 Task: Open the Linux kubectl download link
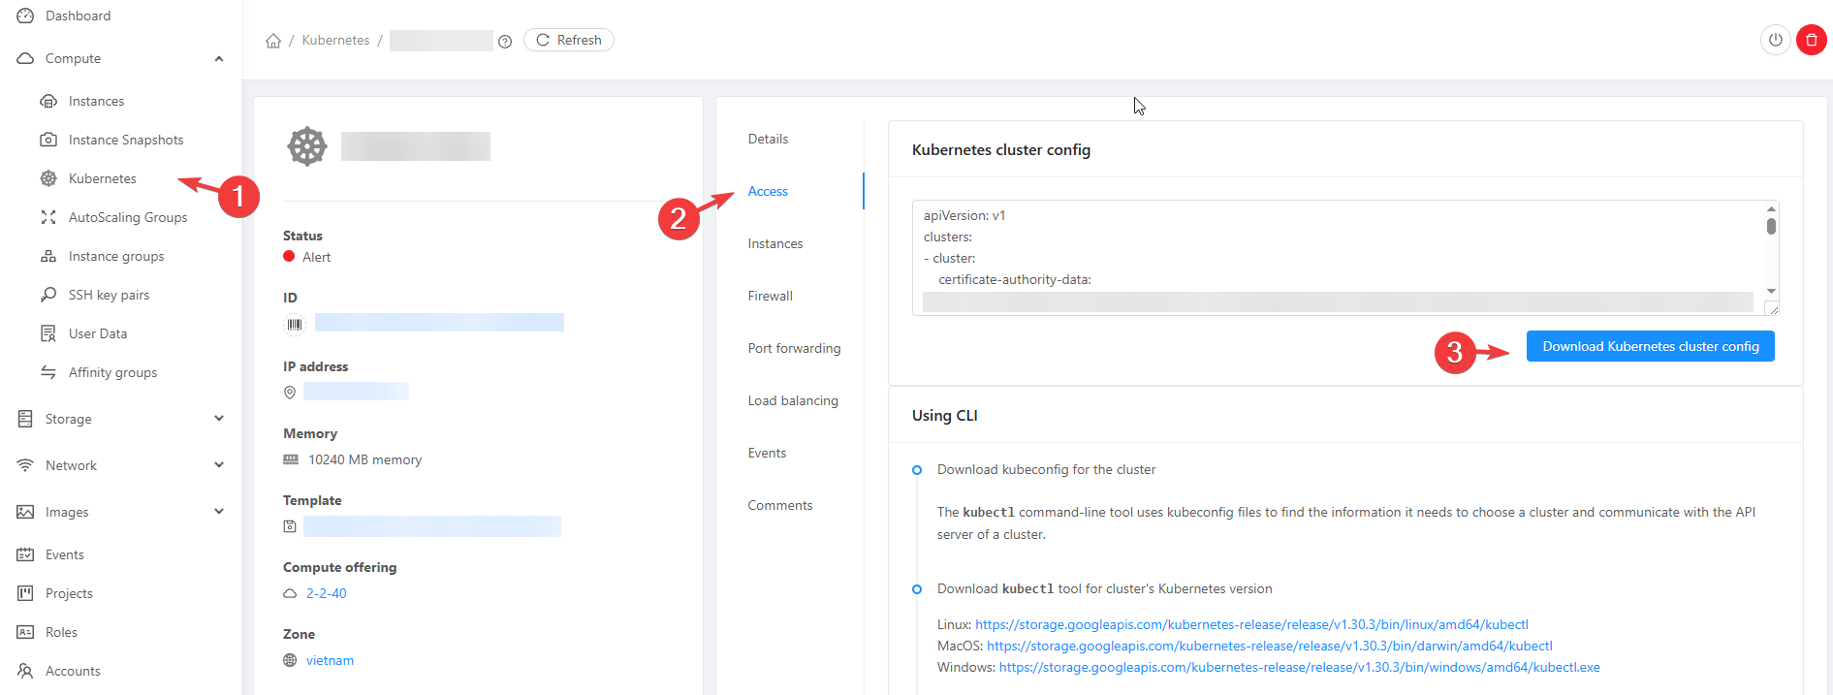(1251, 624)
